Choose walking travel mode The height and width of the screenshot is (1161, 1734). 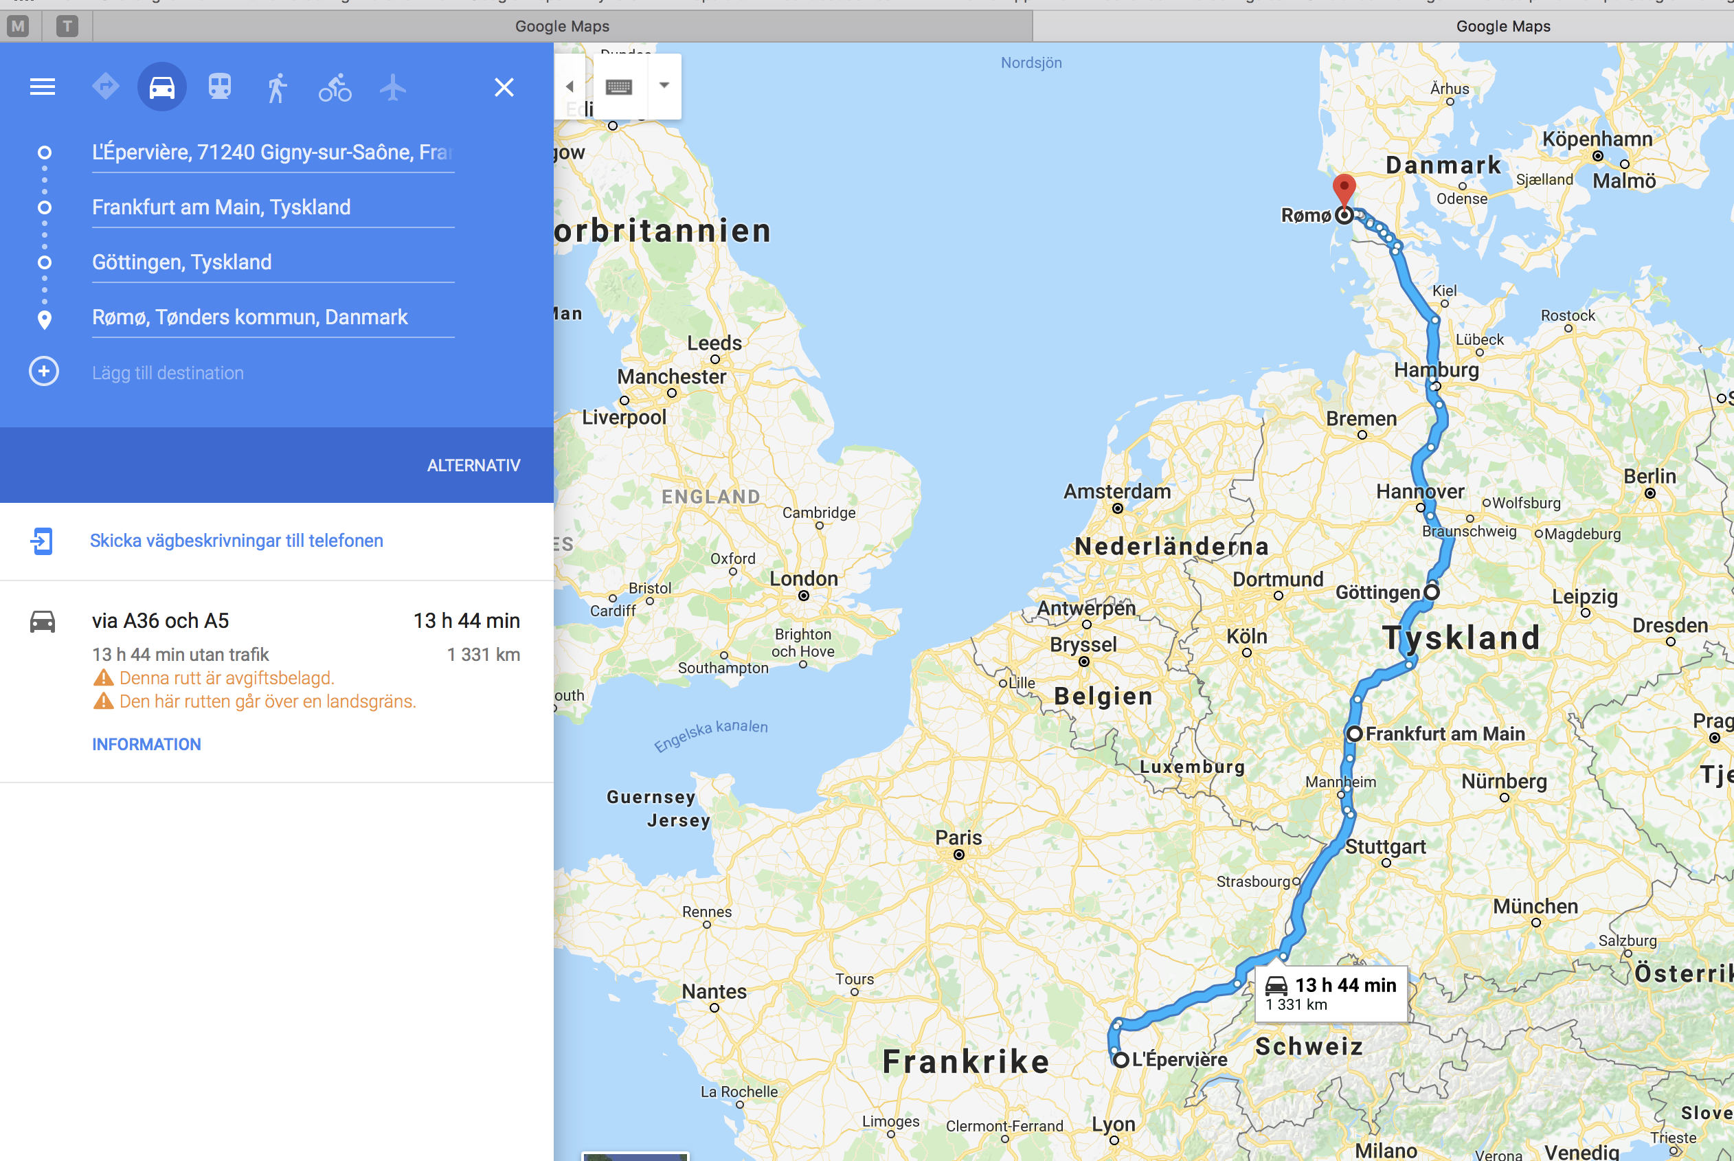click(277, 87)
